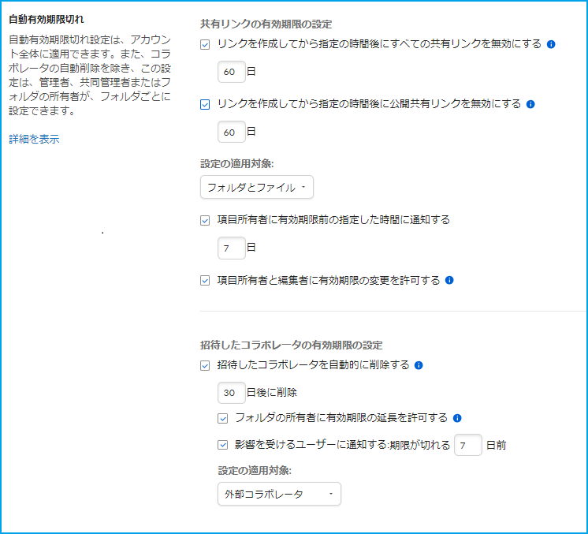Image resolution: width=588 pixels, height=534 pixels.
Task: Click the 自動有効期限切れ title
Action: tap(47, 20)
